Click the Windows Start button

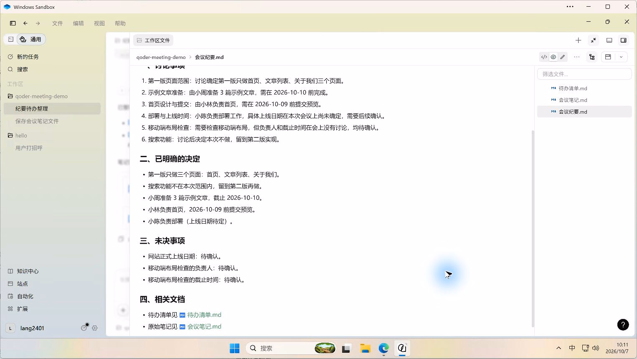[235, 348]
